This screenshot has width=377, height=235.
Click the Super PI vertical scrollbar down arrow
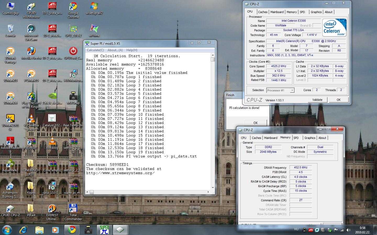213,188
